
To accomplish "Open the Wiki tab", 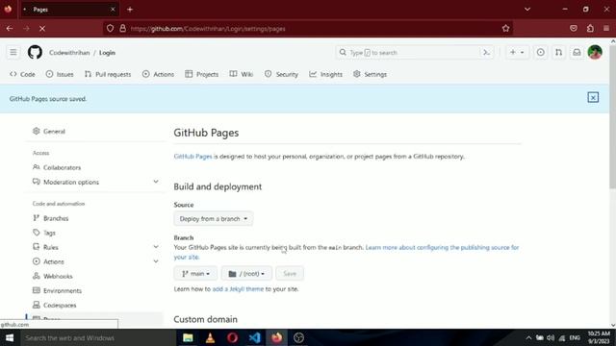I will 242,74.
